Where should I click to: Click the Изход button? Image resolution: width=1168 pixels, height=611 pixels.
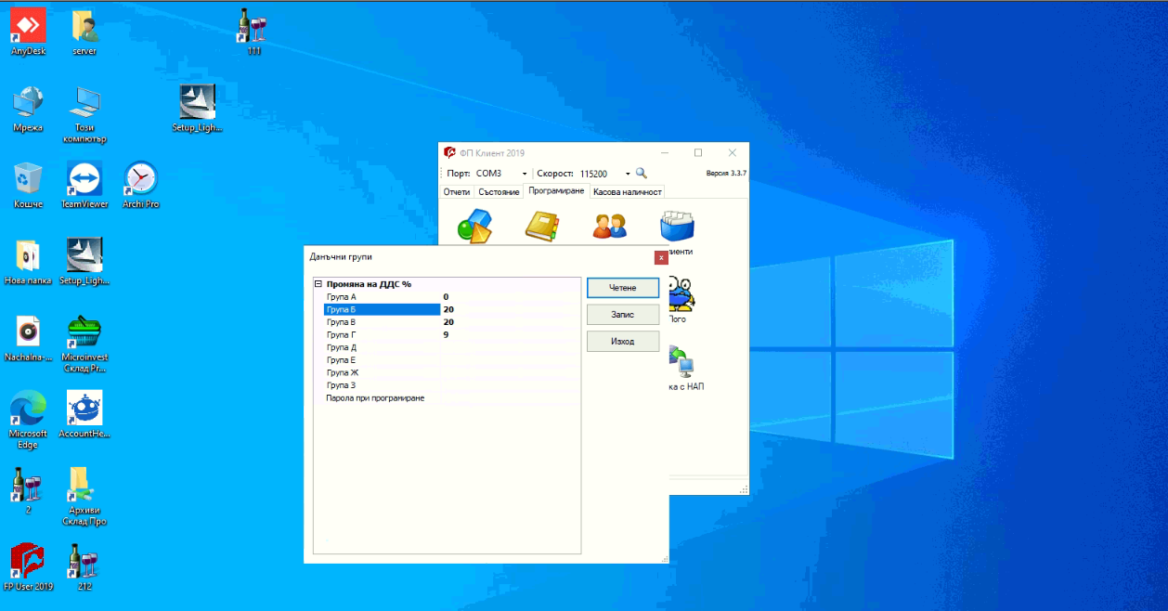point(623,342)
